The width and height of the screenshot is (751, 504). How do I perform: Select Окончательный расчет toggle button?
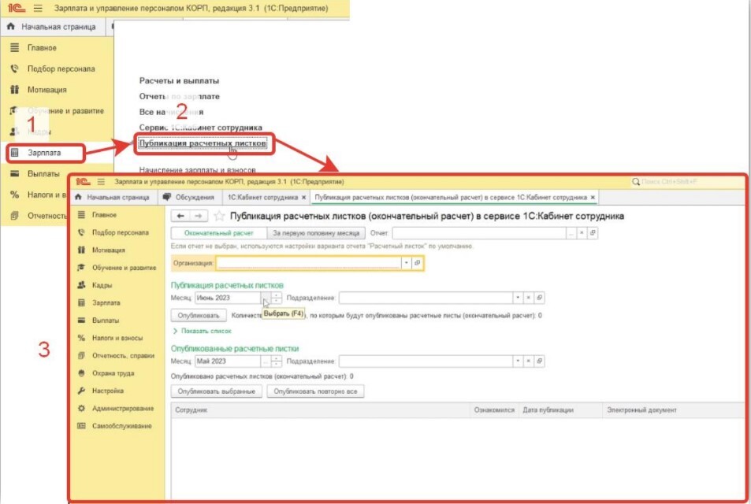(x=219, y=233)
